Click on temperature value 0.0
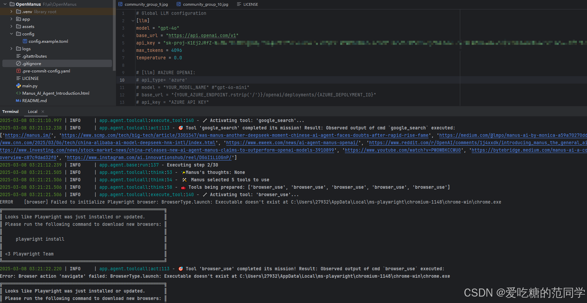This screenshot has height=303, width=587. pos(178,58)
